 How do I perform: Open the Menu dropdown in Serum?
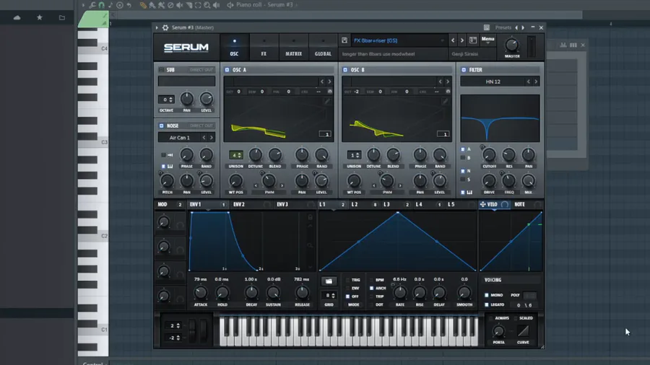click(x=488, y=40)
